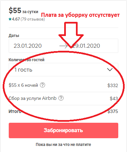
Task: Click the $332 nightly subtotal
Action: (113, 85)
